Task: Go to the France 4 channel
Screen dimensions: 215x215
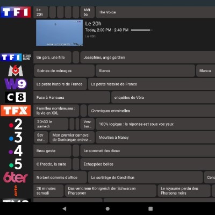Action: click(16, 150)
